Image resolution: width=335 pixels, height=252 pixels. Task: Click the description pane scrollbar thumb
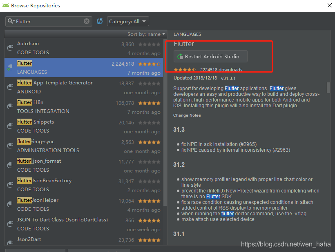coord(328,87)
